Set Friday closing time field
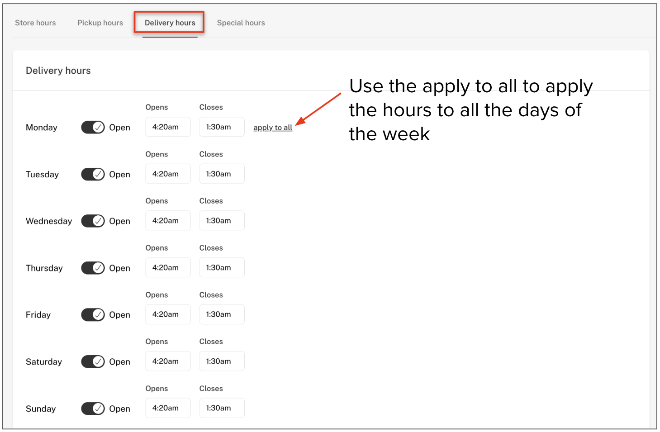Screen dimensions: 660x432 coord(222,314)
